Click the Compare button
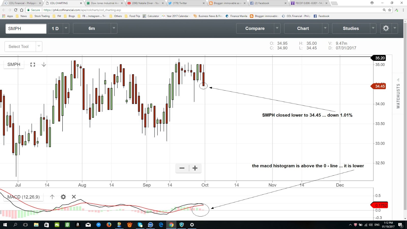Image resolution: width=407 pixels, height=229 pixels. (254, 28)
